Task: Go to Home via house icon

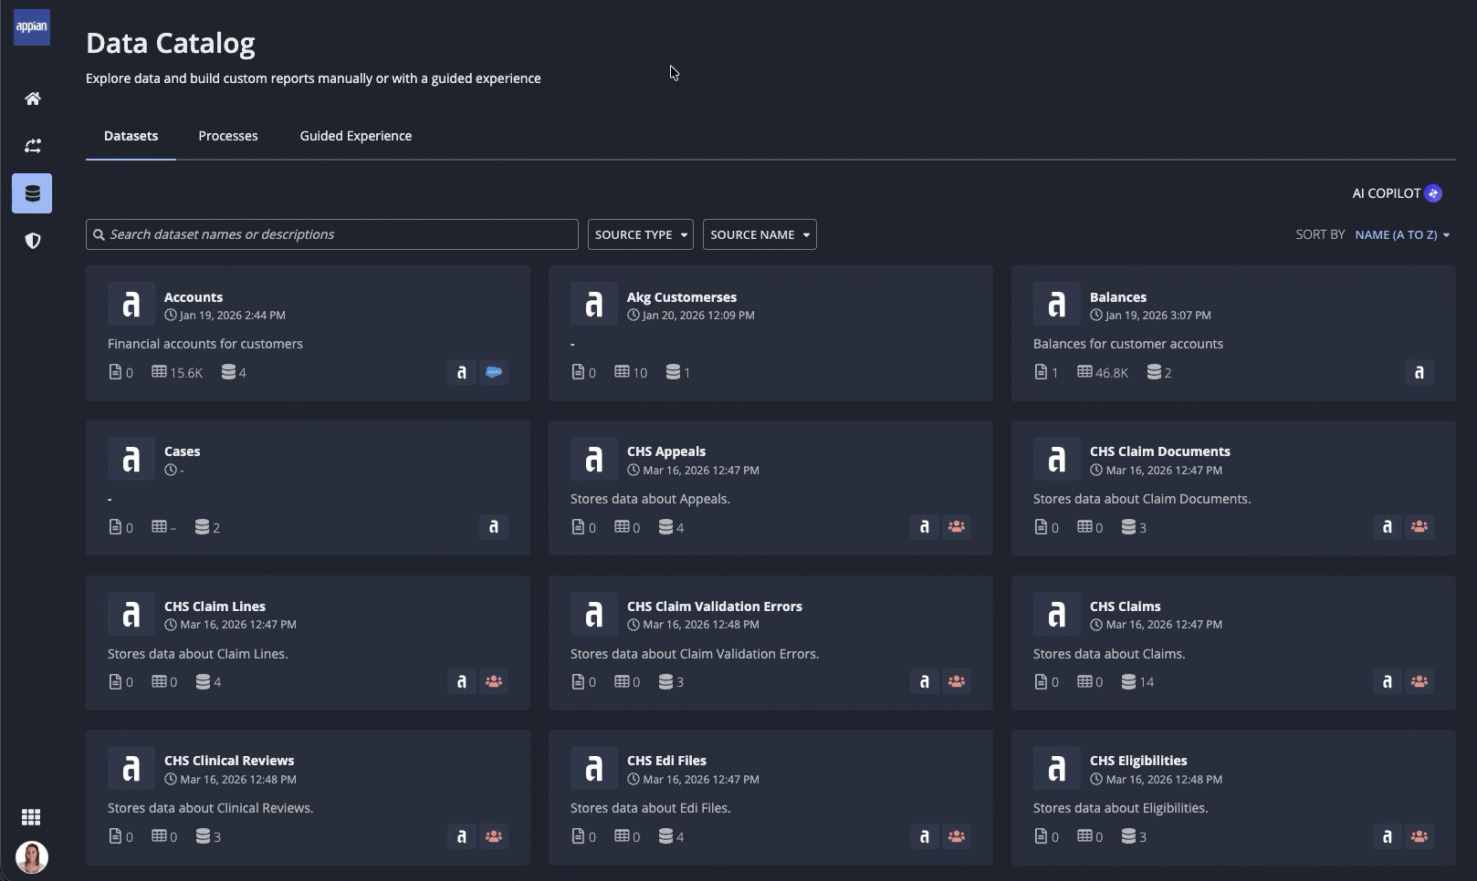Action: coord(32,98)
